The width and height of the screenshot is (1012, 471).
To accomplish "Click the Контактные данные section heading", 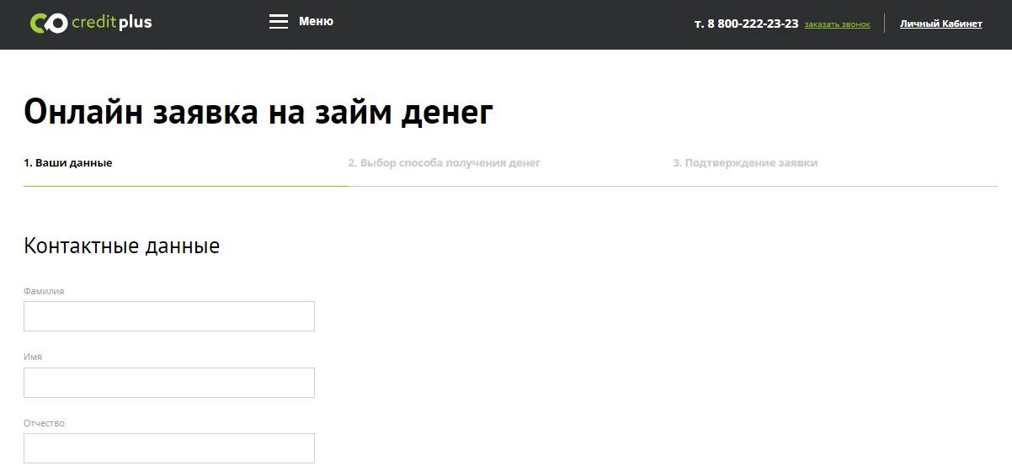I will tap(122, 246).
